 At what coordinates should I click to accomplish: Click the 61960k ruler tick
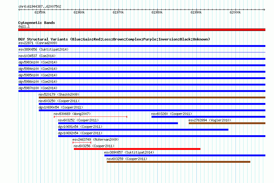pos(79,12)
